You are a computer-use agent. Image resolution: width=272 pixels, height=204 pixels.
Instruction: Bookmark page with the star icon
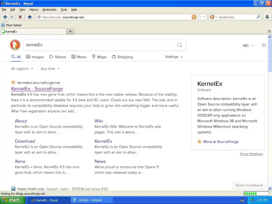tap(199, 17)
